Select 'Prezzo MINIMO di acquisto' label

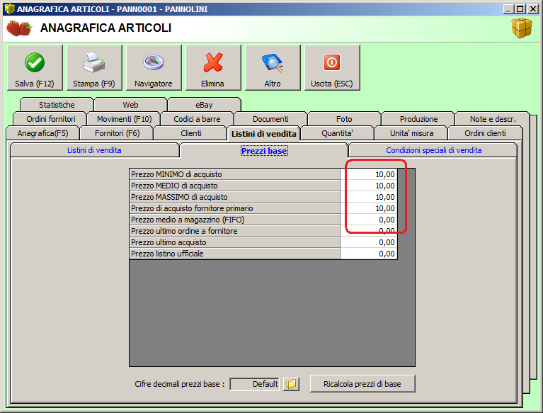point(234,174)
